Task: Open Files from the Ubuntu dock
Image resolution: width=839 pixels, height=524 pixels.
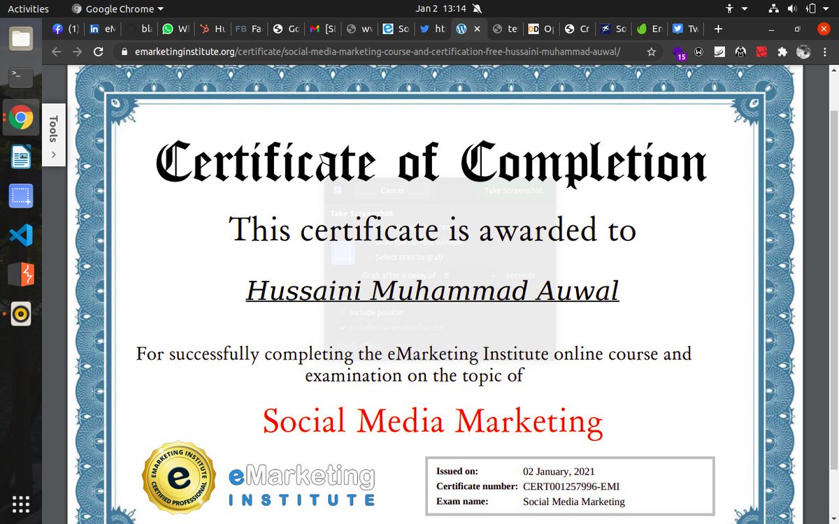Action: tap(21, 38)
